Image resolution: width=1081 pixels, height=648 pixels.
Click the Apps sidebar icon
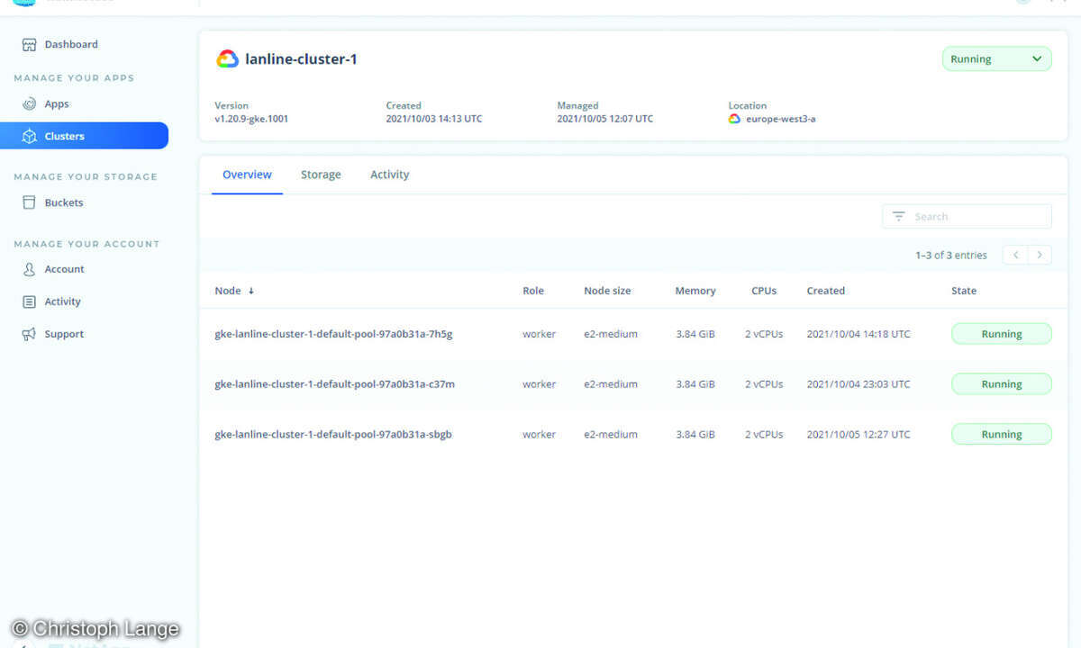(x=29, y=103)
